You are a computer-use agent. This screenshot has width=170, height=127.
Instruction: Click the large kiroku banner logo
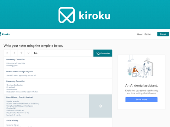(x=84, y=15)
